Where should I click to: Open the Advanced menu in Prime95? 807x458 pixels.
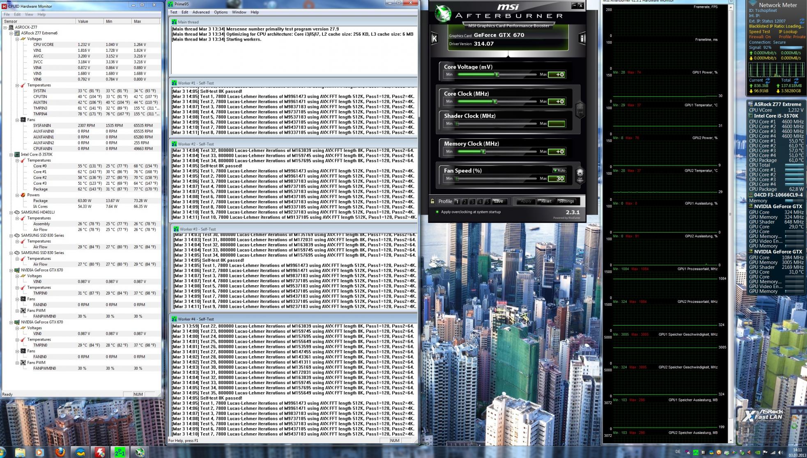tap(201, 12)
